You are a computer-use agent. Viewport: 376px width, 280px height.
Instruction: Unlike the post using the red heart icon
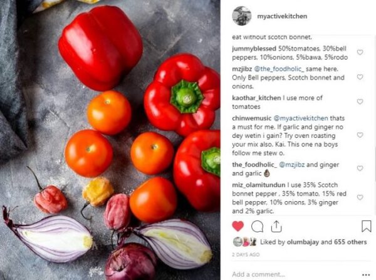pos(238,226)
